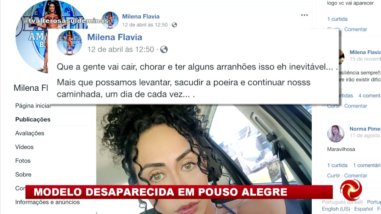Open Milena Flavia's small post avatar

point(110,20)
